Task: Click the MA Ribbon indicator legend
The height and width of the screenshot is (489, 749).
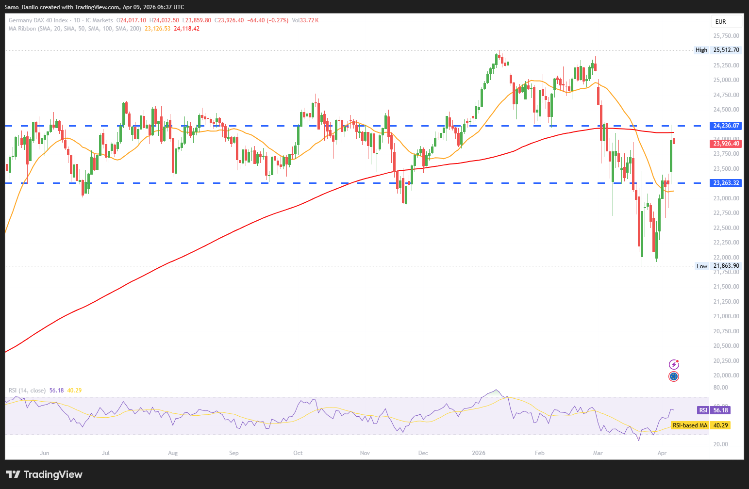Action: (x=75, y=29)
